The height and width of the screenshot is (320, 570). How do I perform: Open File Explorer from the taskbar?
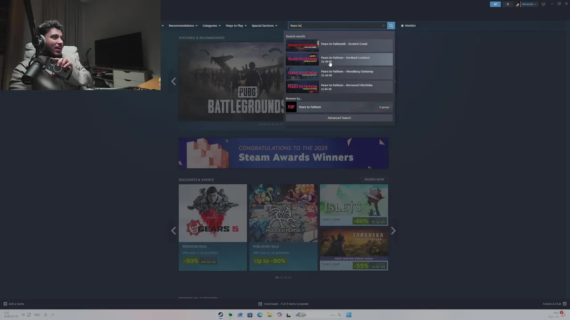point(269,315)
